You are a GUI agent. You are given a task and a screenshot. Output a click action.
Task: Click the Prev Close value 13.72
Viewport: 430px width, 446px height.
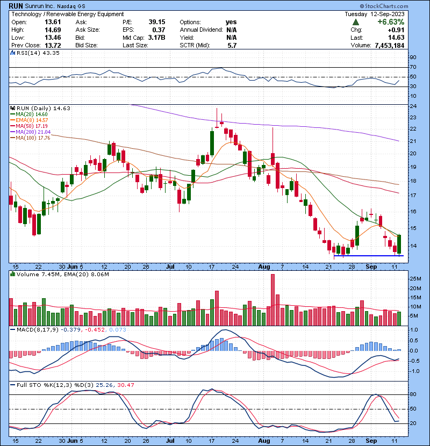(53, 46)
